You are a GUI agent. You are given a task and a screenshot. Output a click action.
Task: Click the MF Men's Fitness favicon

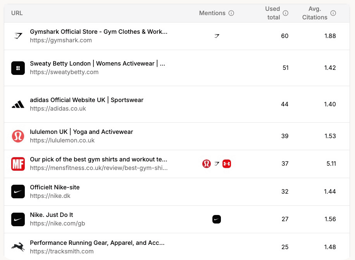point(18,164)
